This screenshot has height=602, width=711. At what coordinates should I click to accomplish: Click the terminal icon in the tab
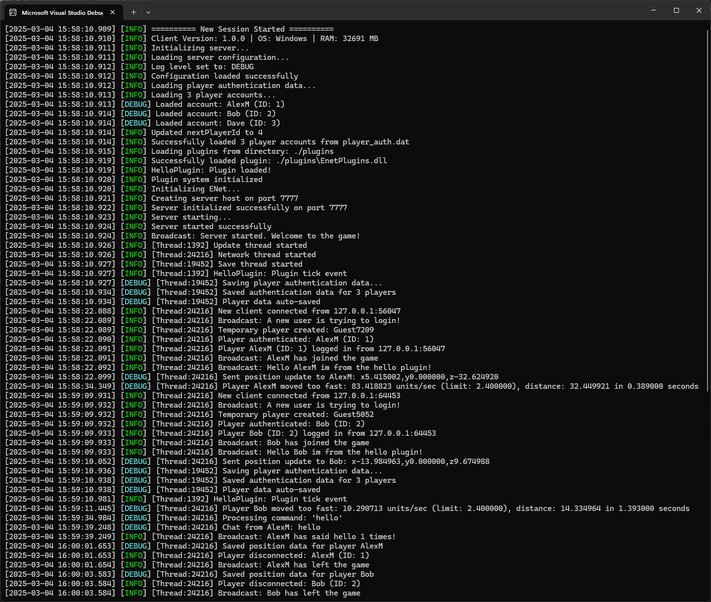click(x=13, y=12)
